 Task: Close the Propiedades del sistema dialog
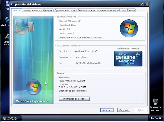pos(147,4)
